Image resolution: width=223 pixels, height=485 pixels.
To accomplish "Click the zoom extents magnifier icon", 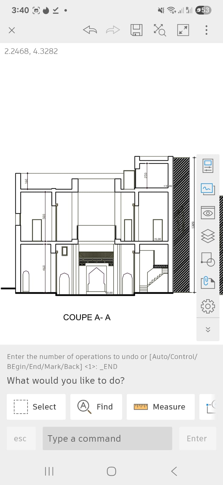I will (160, 30).
